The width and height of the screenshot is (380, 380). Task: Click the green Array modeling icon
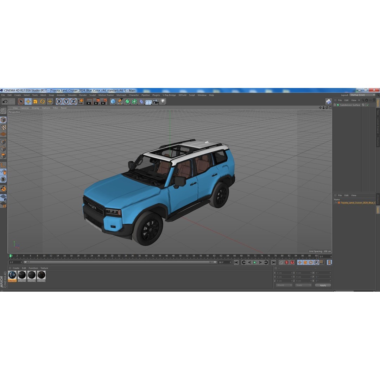(134, 102)
